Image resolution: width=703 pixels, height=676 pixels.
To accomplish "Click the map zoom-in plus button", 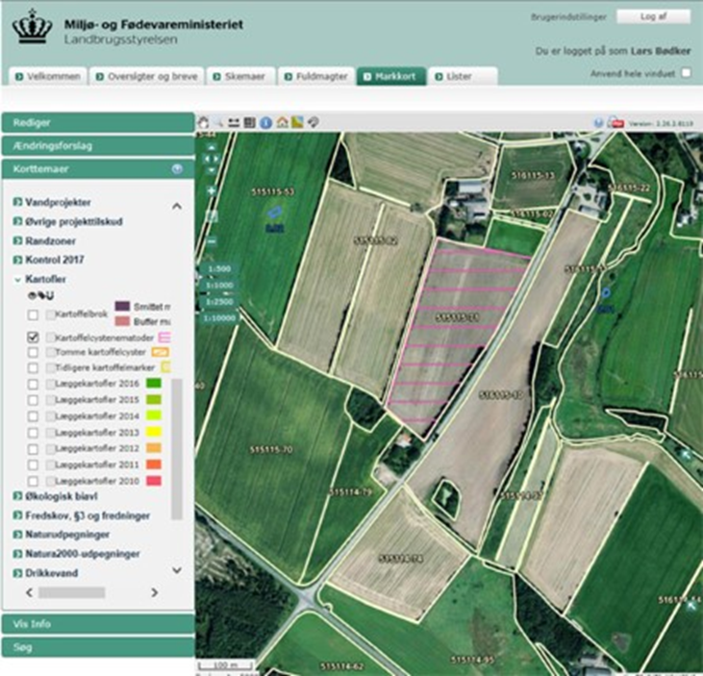I will click(x=212, y=192).
